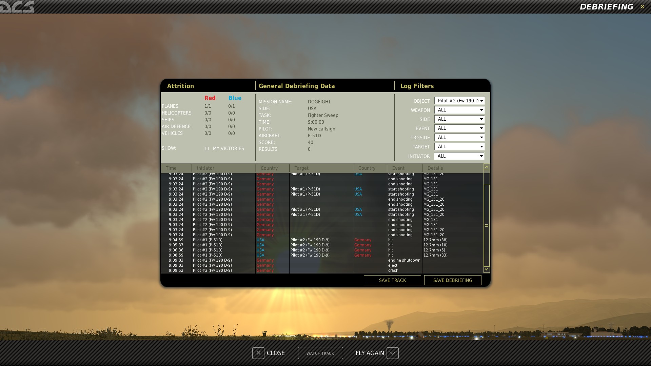This screenshot has height=366, width=651.
Task: Click the 12.7mm (33) details cell
Action: point(435,255)
